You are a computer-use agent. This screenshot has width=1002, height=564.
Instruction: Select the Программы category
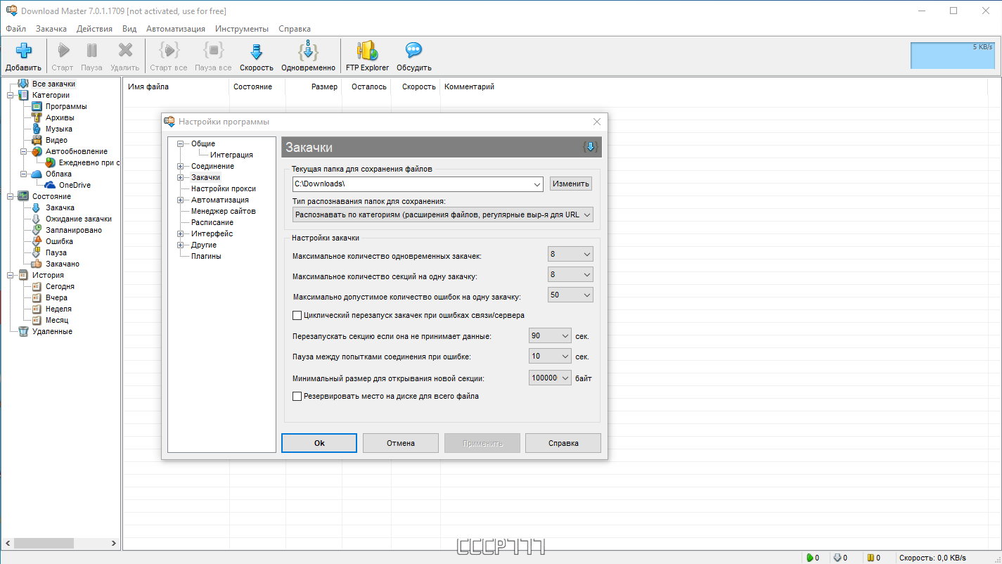point(66,106)
